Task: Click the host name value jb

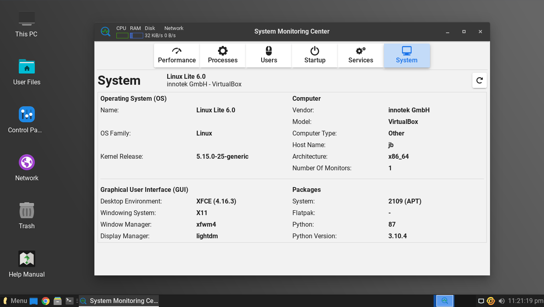Action: (391, 145)
